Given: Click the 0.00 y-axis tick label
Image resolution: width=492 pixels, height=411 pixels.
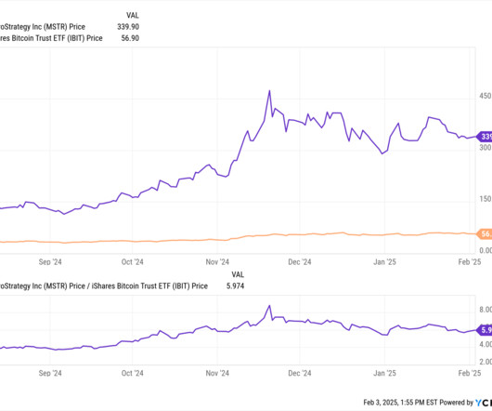Looking at the screenshot, I should pyautogui.click(x=486, y=250).
